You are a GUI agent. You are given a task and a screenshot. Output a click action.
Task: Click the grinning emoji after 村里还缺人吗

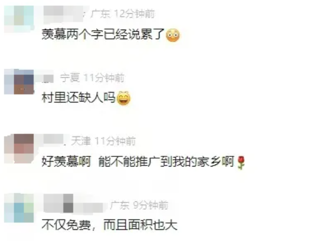coord(124,98)
